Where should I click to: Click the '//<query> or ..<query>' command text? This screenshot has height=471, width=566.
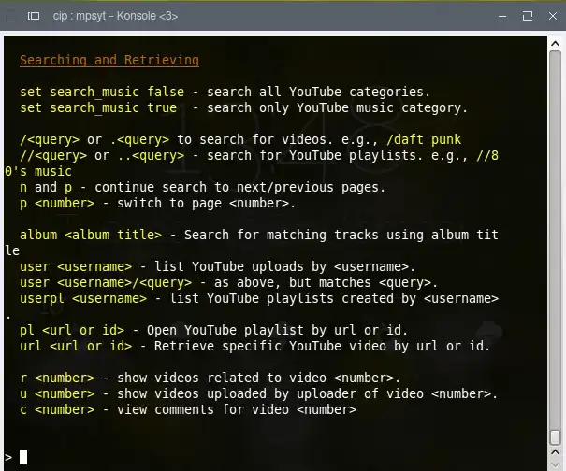pyautogui.click(x=102, y=155)
